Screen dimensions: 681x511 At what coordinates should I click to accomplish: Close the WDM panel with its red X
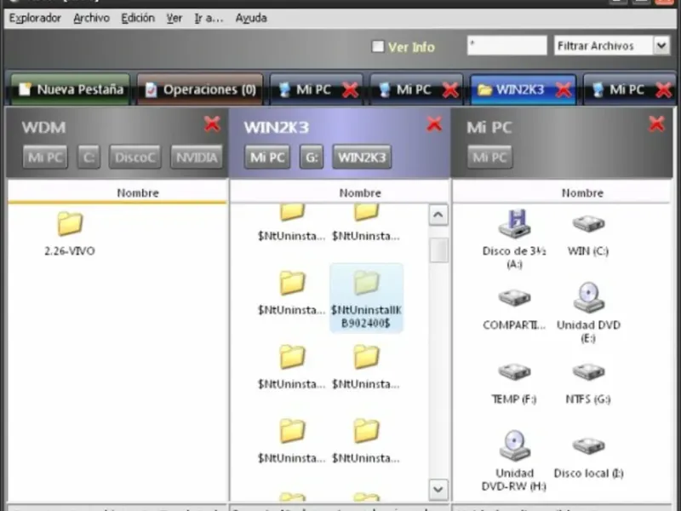point(212,124)
